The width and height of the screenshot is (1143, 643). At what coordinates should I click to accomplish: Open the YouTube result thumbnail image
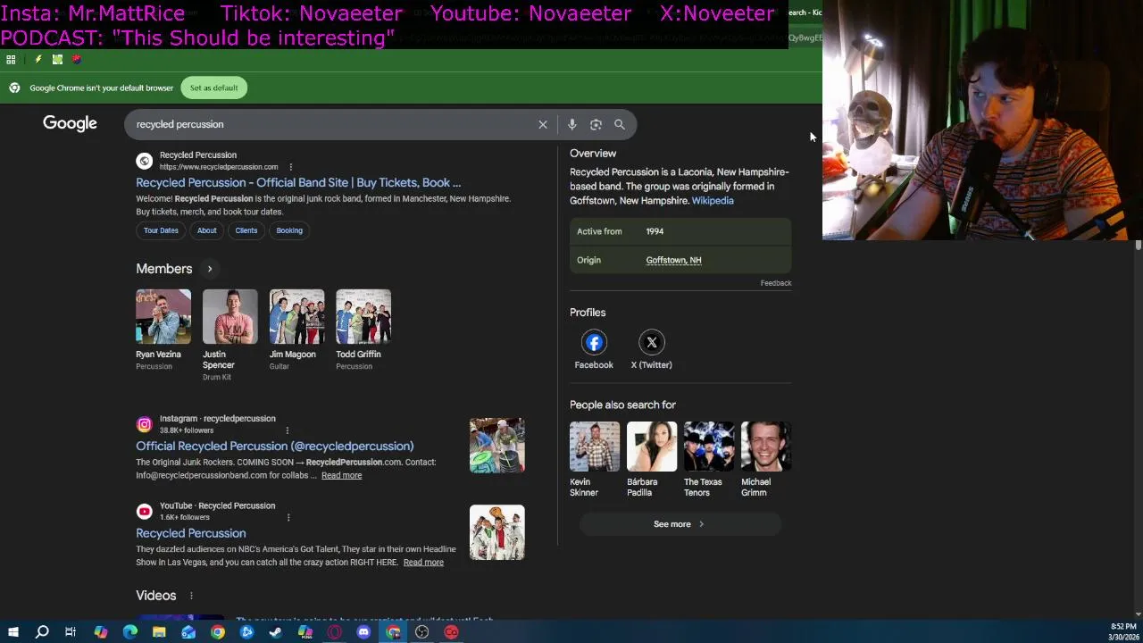(497, 533)
